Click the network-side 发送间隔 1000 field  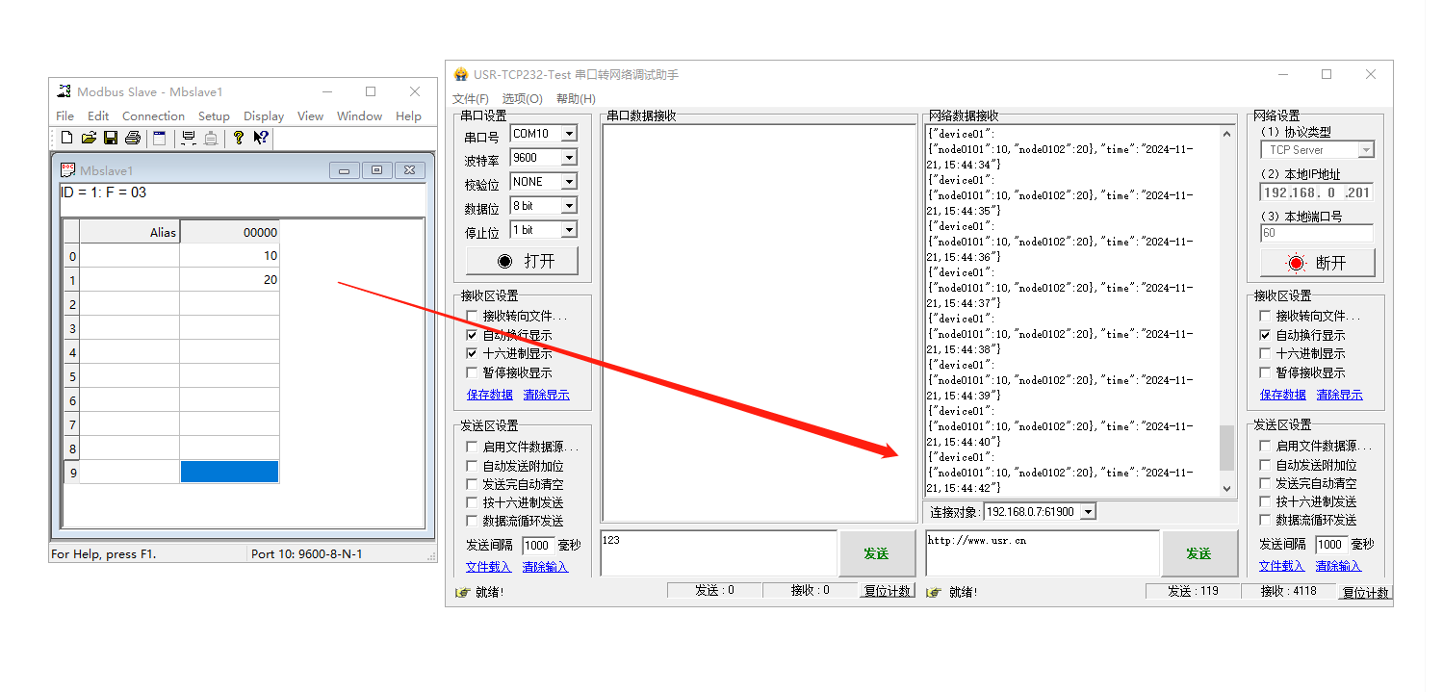1331,545
